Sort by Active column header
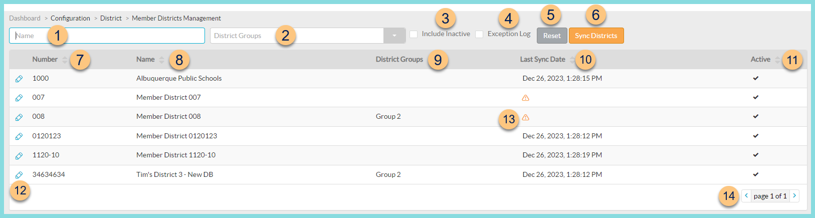 [760, 59]
